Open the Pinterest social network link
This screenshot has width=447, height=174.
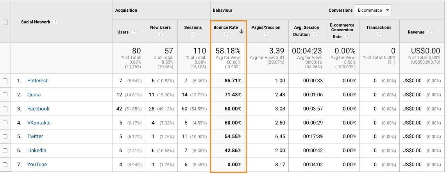(x=38, y=81)
